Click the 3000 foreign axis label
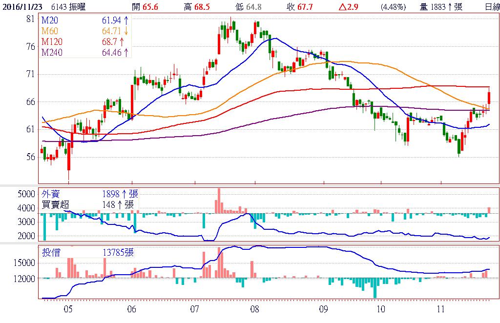This screenshot has width=500, height=323. [26, 222]
